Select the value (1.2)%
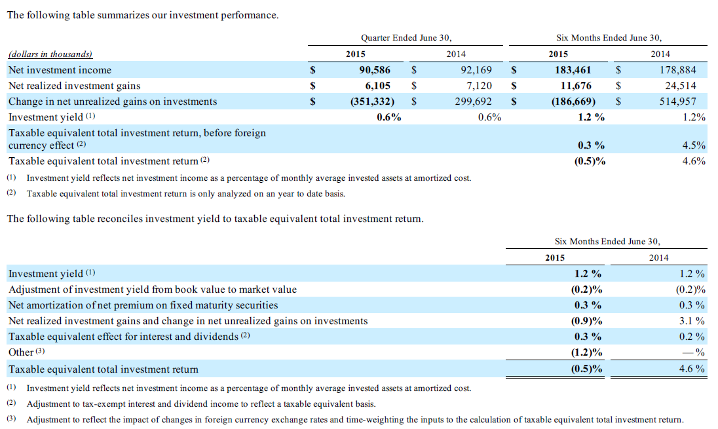This screenshot has height=429, width=718. [586, 352]
